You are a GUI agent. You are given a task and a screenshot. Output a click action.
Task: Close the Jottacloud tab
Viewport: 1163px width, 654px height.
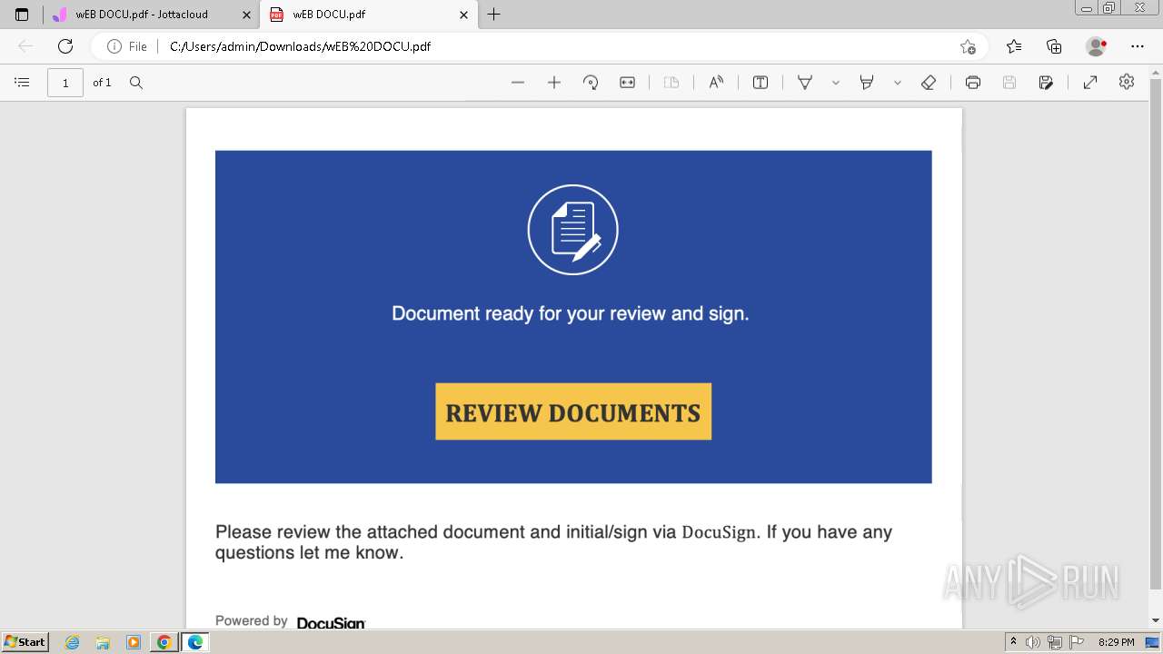[246, 15]
